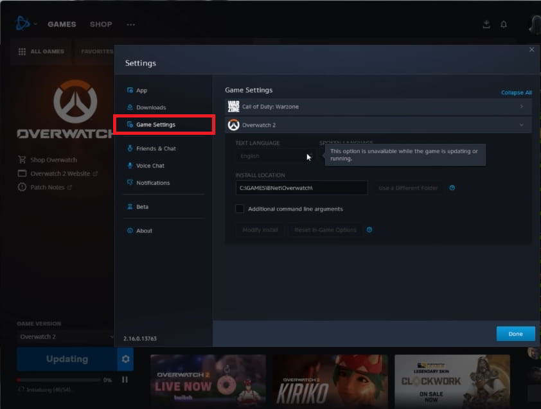The image size is (541, 409).
Task: Open the About settings tab
Action: click(144, 231)
